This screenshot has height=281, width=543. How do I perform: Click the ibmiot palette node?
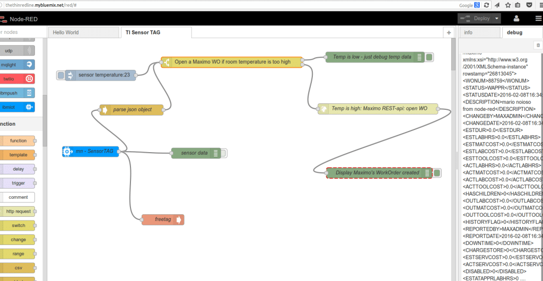point(17,107)
